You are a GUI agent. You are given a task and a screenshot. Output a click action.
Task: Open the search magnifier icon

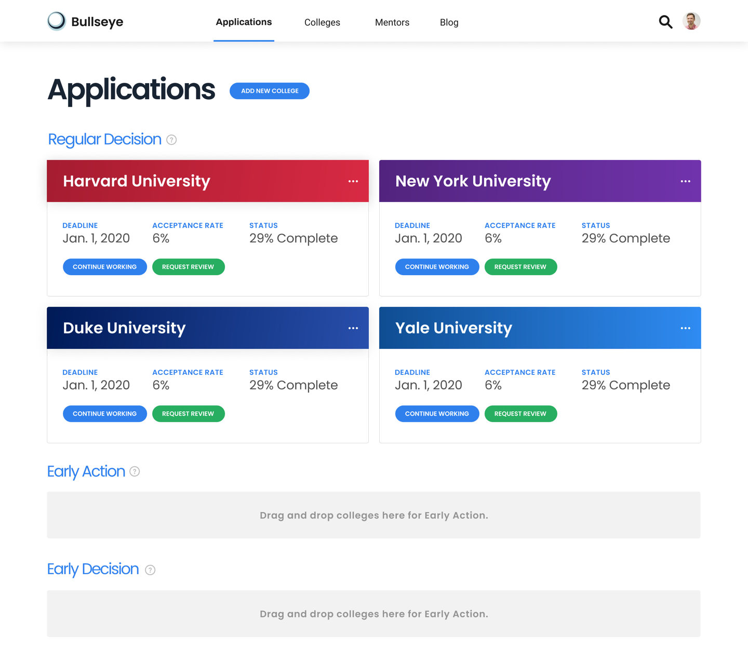point(665,22)
